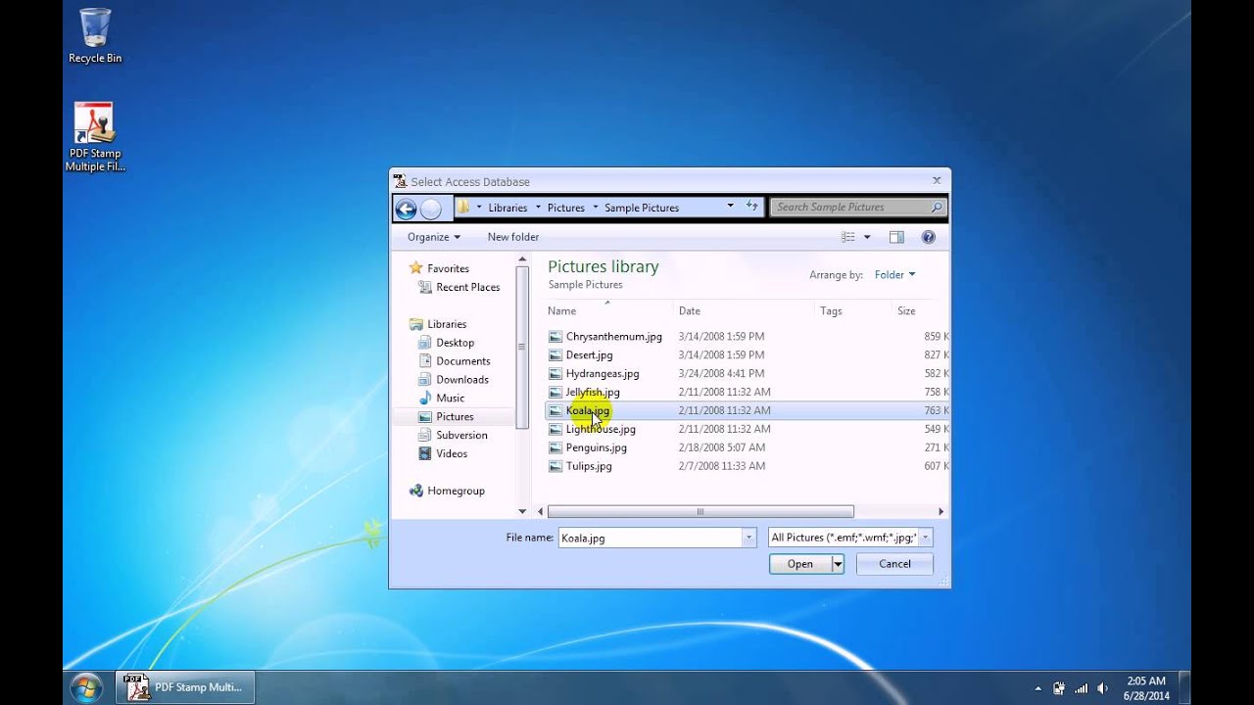Open PDF Stamp Multi taskbar button
The width and height of the screenshot is (1254, 705).
coord(186,687)
